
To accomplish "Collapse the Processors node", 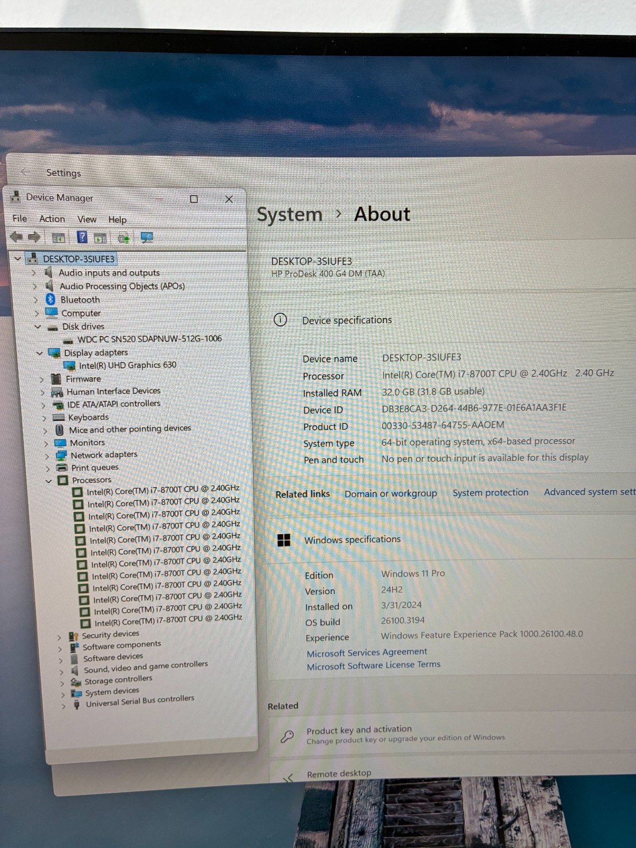I will (49, 481).
